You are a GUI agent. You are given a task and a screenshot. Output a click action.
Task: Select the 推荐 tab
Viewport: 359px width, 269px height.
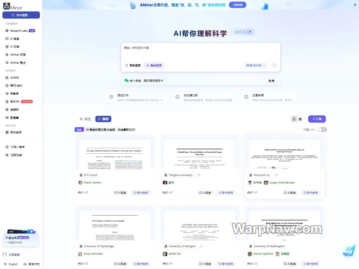103,119
